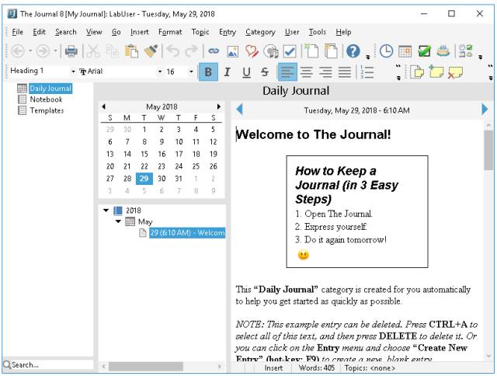Toggle Strikethrough formatting
Image resolution: width=497 pixels, height=376 pixels.
[265, 72]
